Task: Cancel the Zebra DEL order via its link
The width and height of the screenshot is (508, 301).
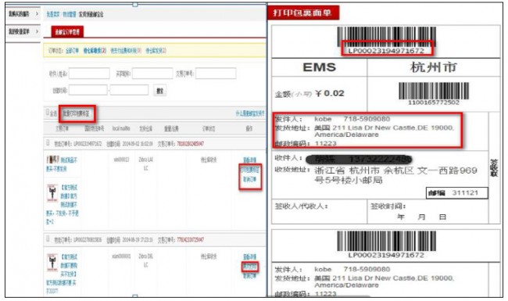Action: [249, 276]
